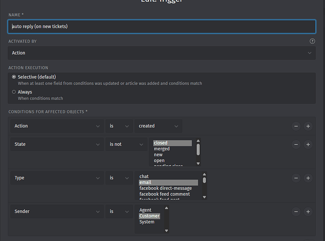Select 'chat' in the Type list
The width and height of the screenshot is (325, 241).
169,176
